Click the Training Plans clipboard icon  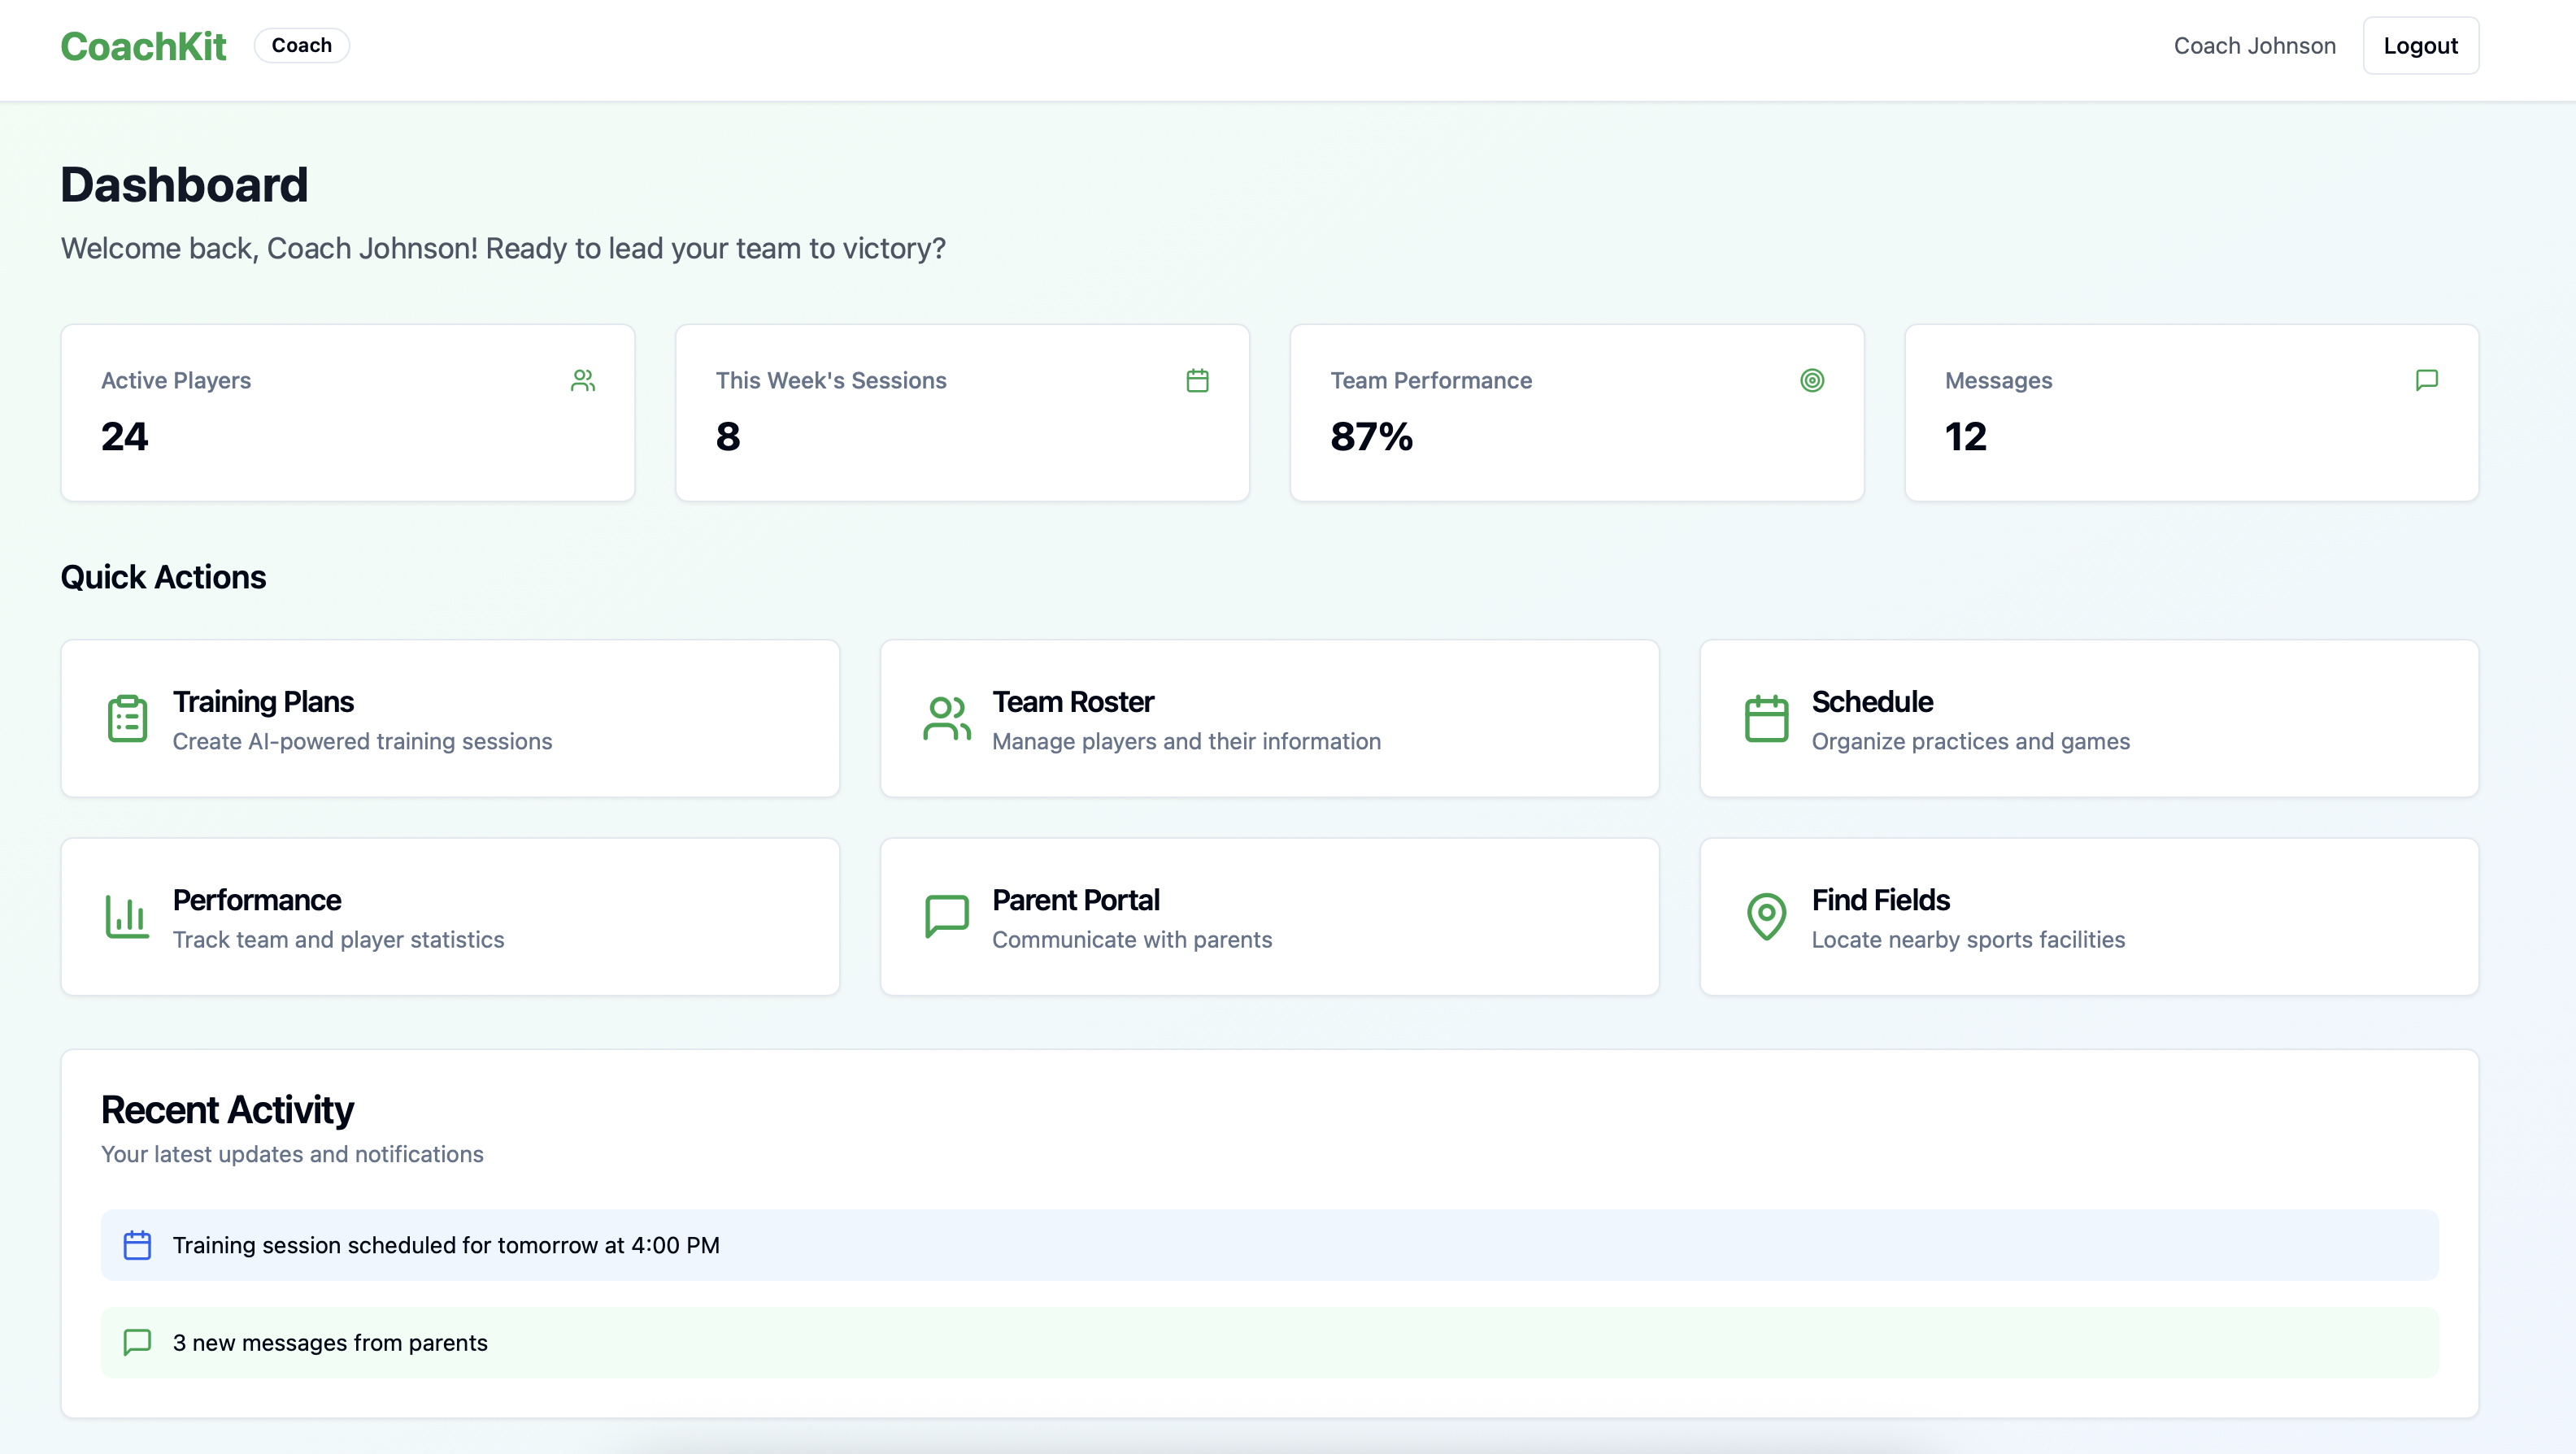coord(127,718)
